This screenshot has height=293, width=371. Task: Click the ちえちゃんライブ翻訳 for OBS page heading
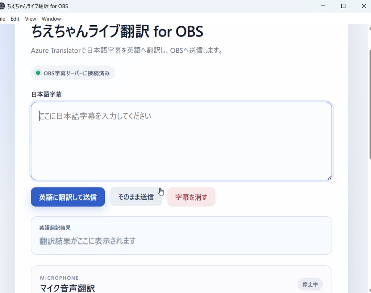[x=117, y=31]
